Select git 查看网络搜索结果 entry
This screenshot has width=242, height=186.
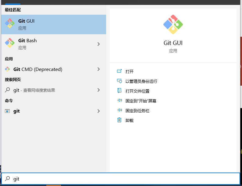54,90
